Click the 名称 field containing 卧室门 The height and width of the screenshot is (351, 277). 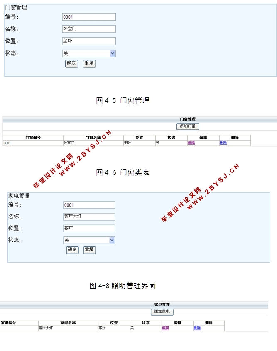pyautogui.click(x=89, y=29)
